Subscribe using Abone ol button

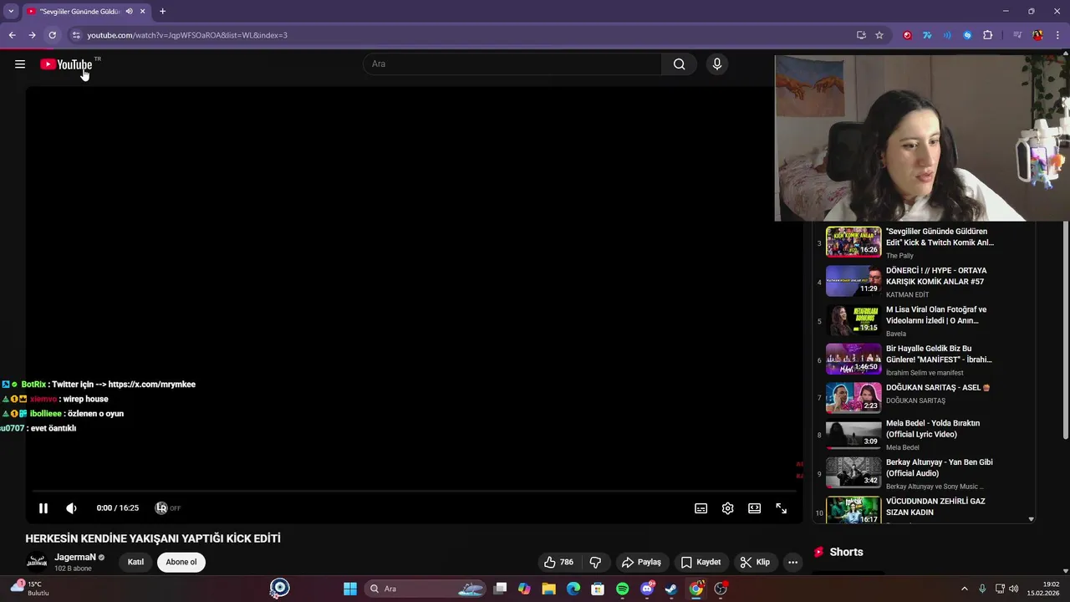point(181,562)
